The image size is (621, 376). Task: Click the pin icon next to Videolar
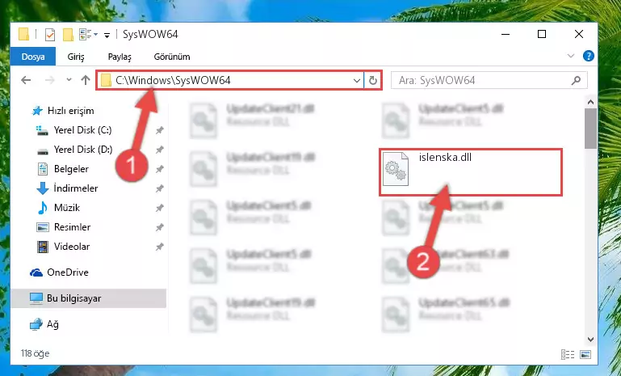[160, 247]
